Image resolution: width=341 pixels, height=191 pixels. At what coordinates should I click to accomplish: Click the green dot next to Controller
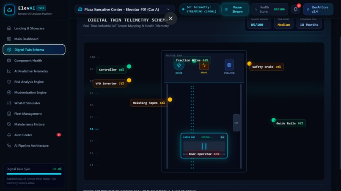click(129, 66)
